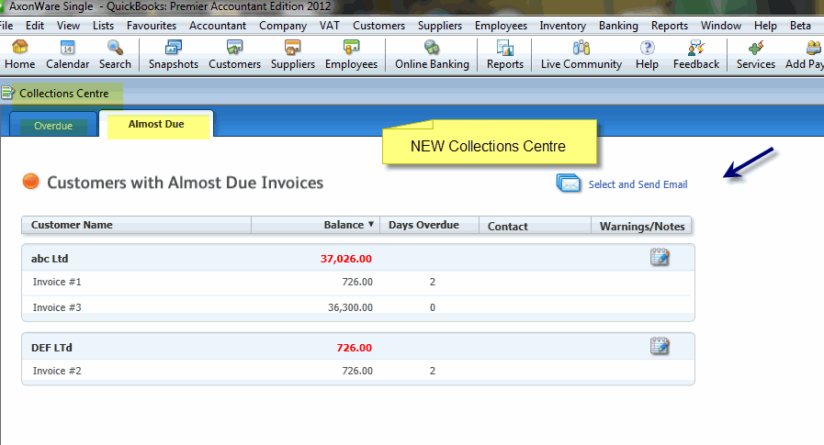This screenshot has width=824, height=445.
Task: Open the Beta menu
Action: point(800,25)
